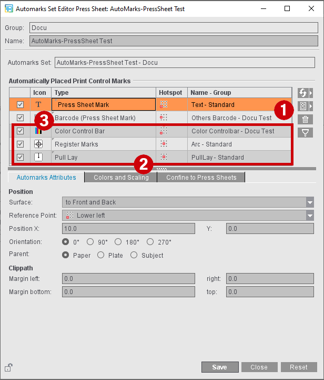Switch to the Colors and Scaling tab

[x=121, y=178]
